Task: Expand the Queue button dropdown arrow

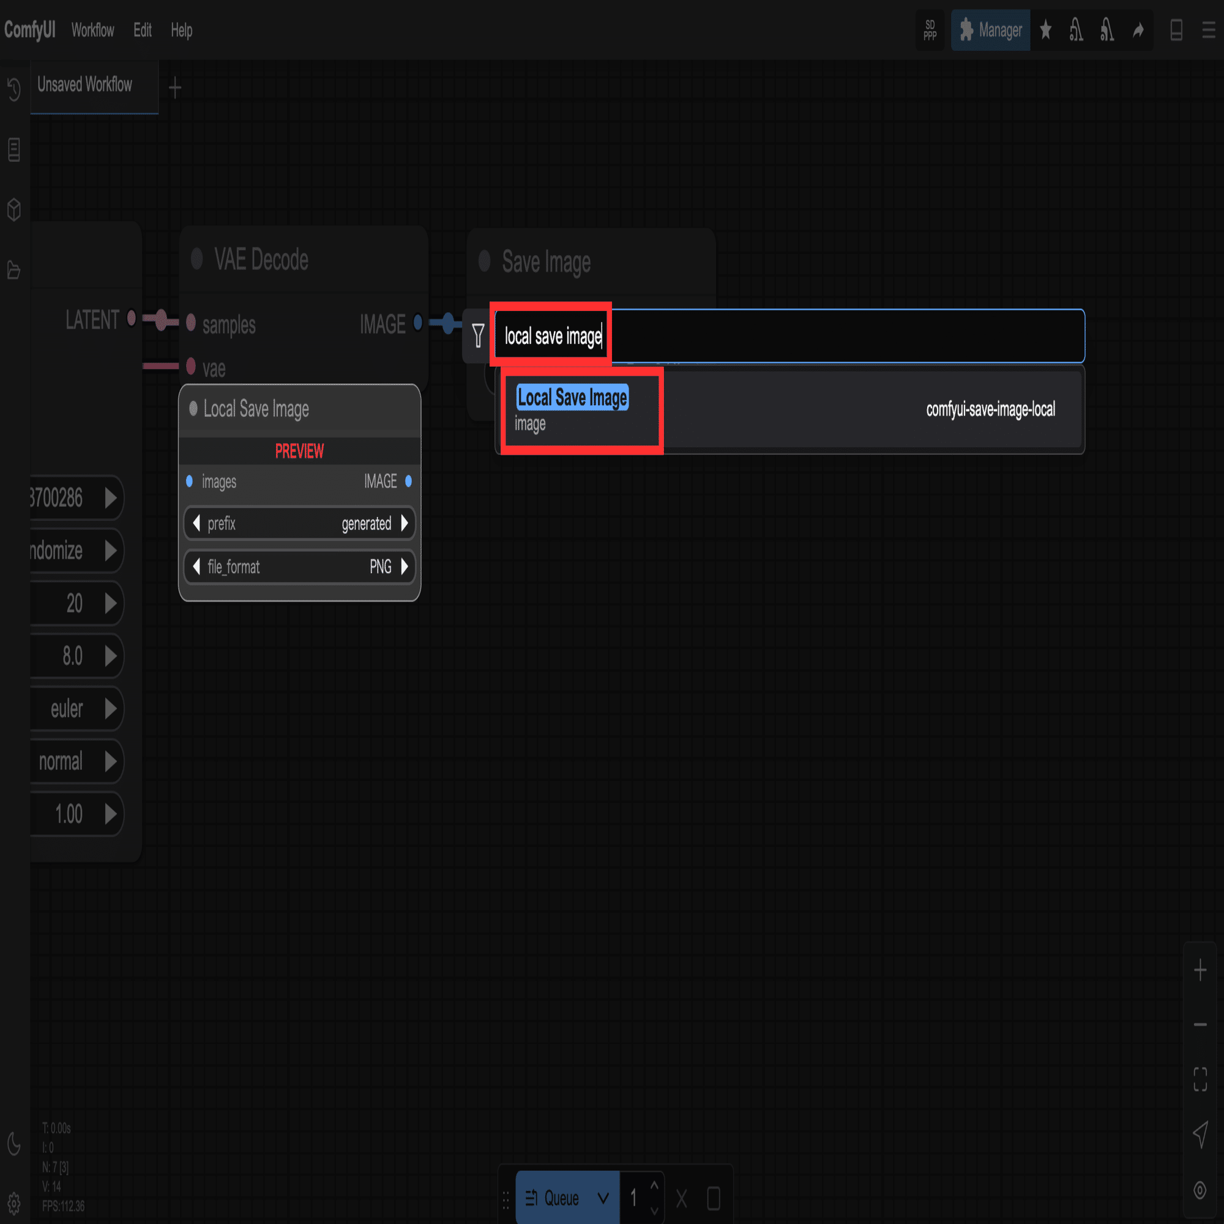Action: click(603, 1198)
